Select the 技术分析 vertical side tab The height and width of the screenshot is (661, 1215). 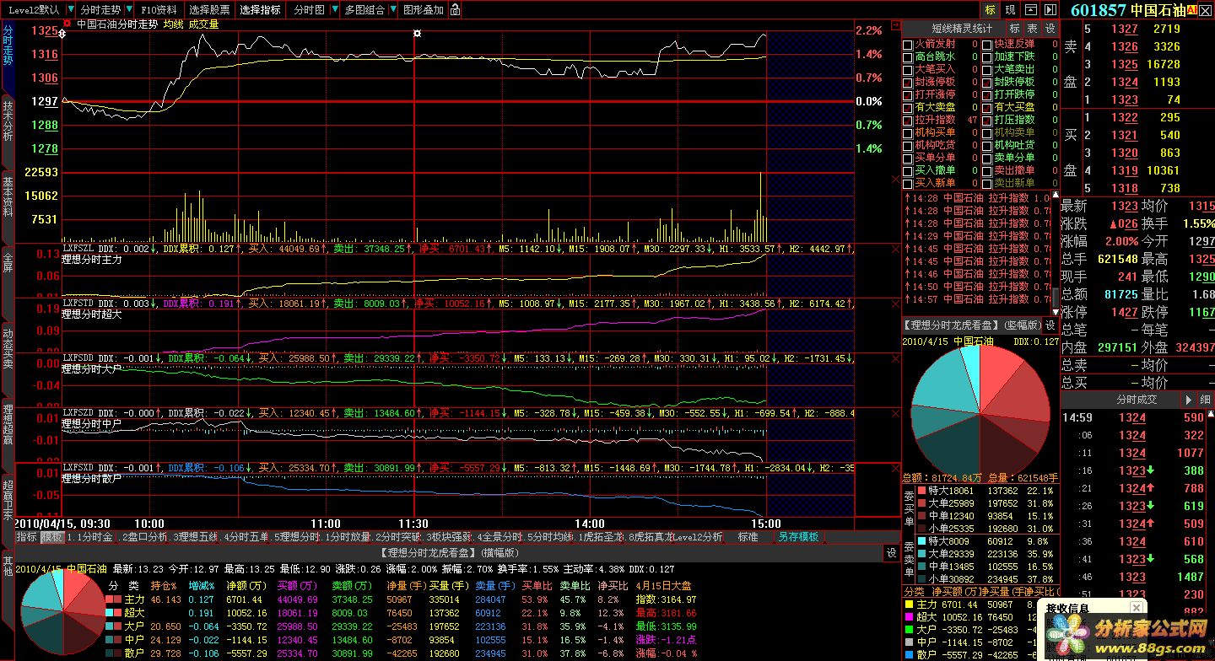(x=8, y=123)
